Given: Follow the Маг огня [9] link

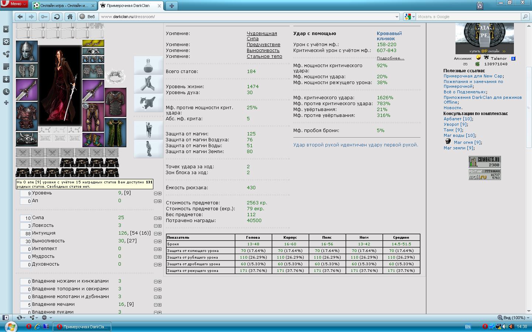Looking at the screenshot, I should click(467, 142).
